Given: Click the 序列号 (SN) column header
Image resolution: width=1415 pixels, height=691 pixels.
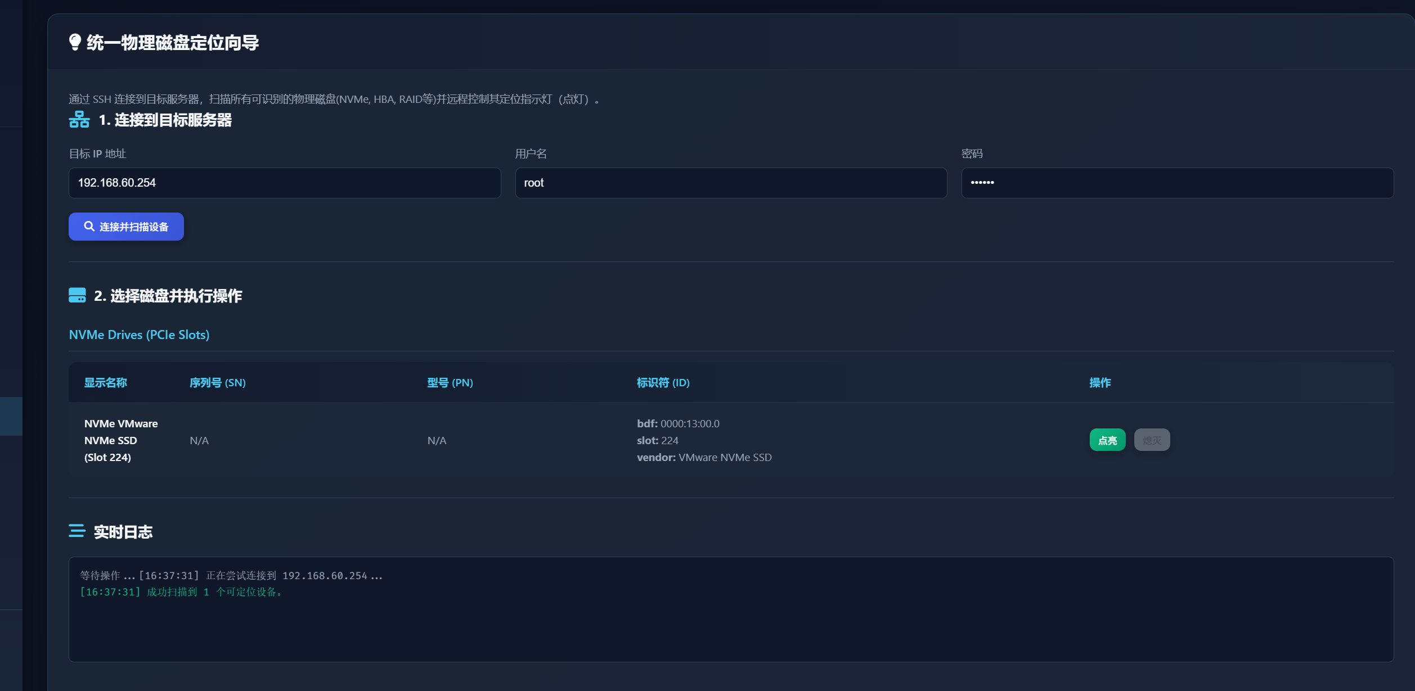Looking at the screenshot, I should click(x=217, y=383).
